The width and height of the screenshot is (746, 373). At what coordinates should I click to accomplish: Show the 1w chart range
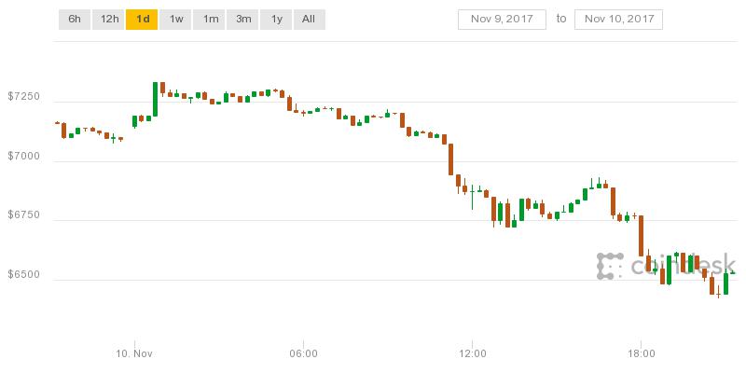176,19
